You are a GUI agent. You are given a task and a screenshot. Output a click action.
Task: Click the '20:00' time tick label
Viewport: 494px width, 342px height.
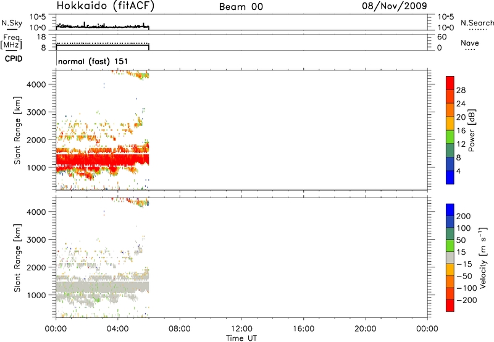[x=365, y=329]
